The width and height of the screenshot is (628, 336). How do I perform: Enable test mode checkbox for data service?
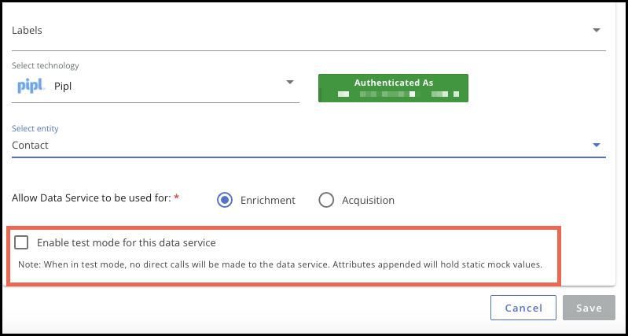(21, 242)
